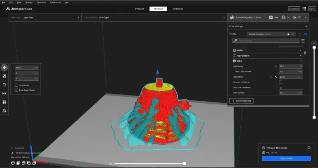Open the Extensions menu

[41, 2]
